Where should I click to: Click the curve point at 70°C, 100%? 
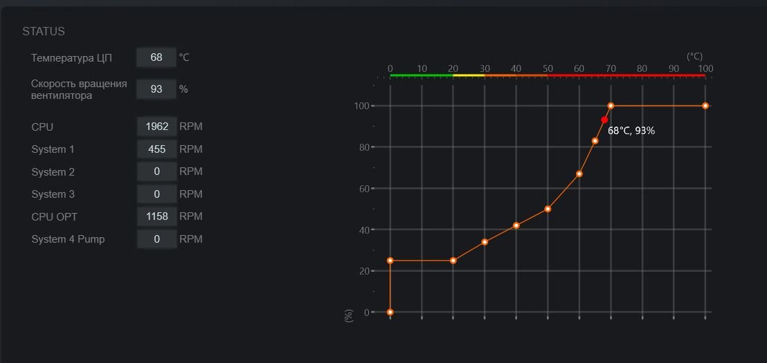point(611,106)
